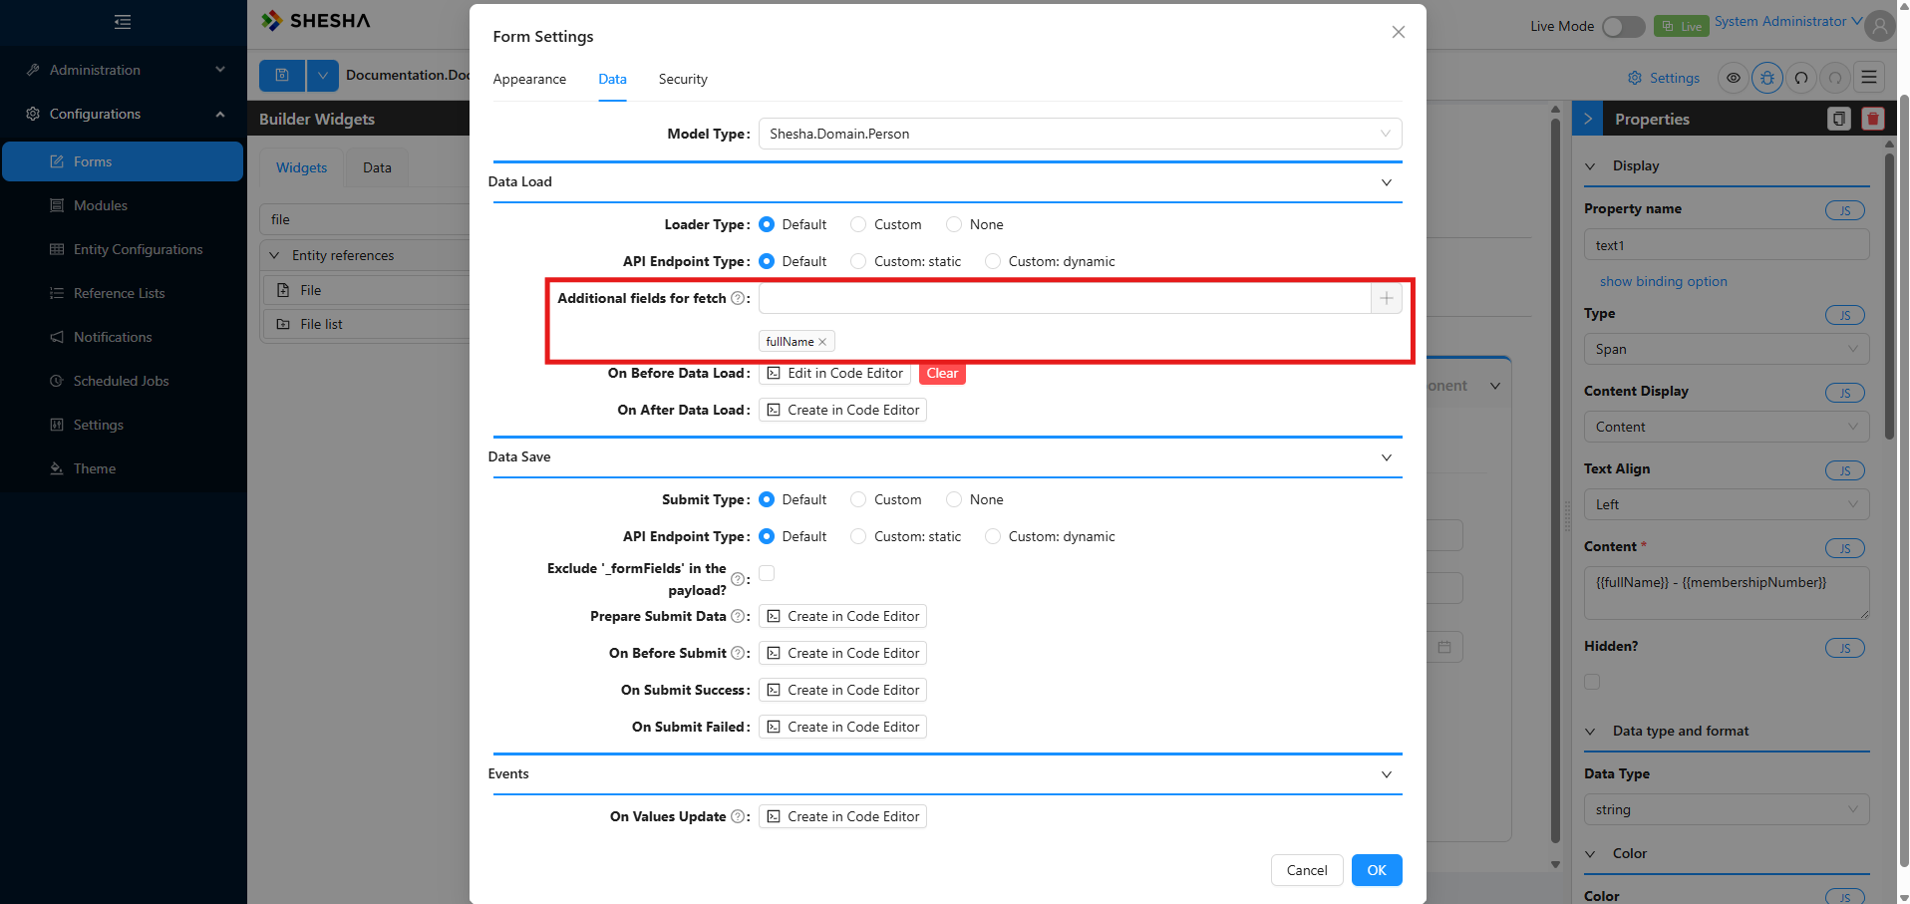Select Default Loader Type radio
Image resolution: width=1910 pixels, height=904 pixels.
[767, 224]
